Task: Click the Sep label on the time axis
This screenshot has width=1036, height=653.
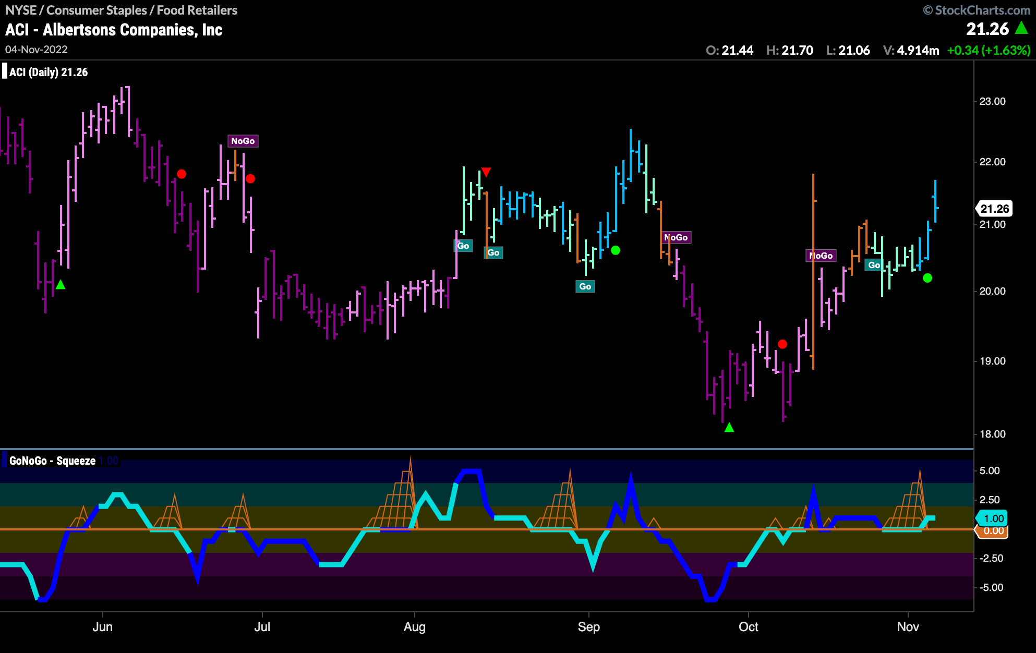Action: coord(589,627)
